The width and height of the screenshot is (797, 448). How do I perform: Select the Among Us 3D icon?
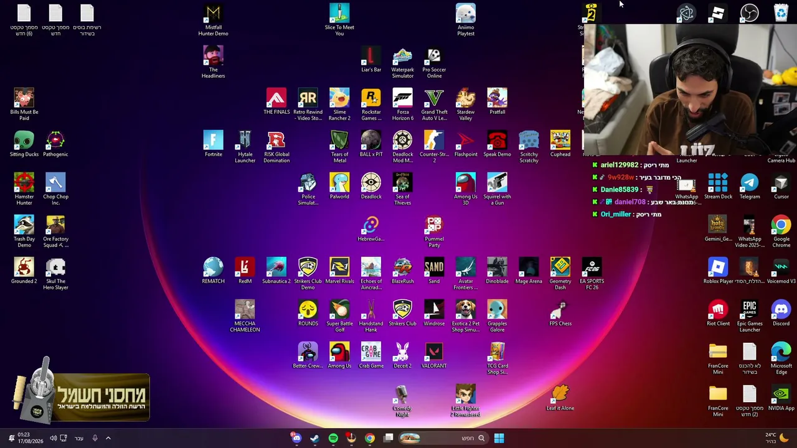[466, 190]
